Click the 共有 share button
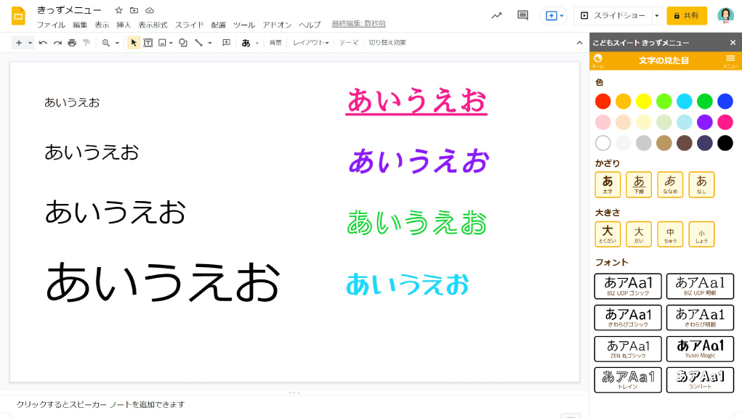This screenshot has height=418, width=742. tap(687, 15)
